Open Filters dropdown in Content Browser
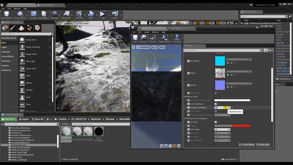Image resolution: width=293 pixels, height=165 pixels. (66, 124)
